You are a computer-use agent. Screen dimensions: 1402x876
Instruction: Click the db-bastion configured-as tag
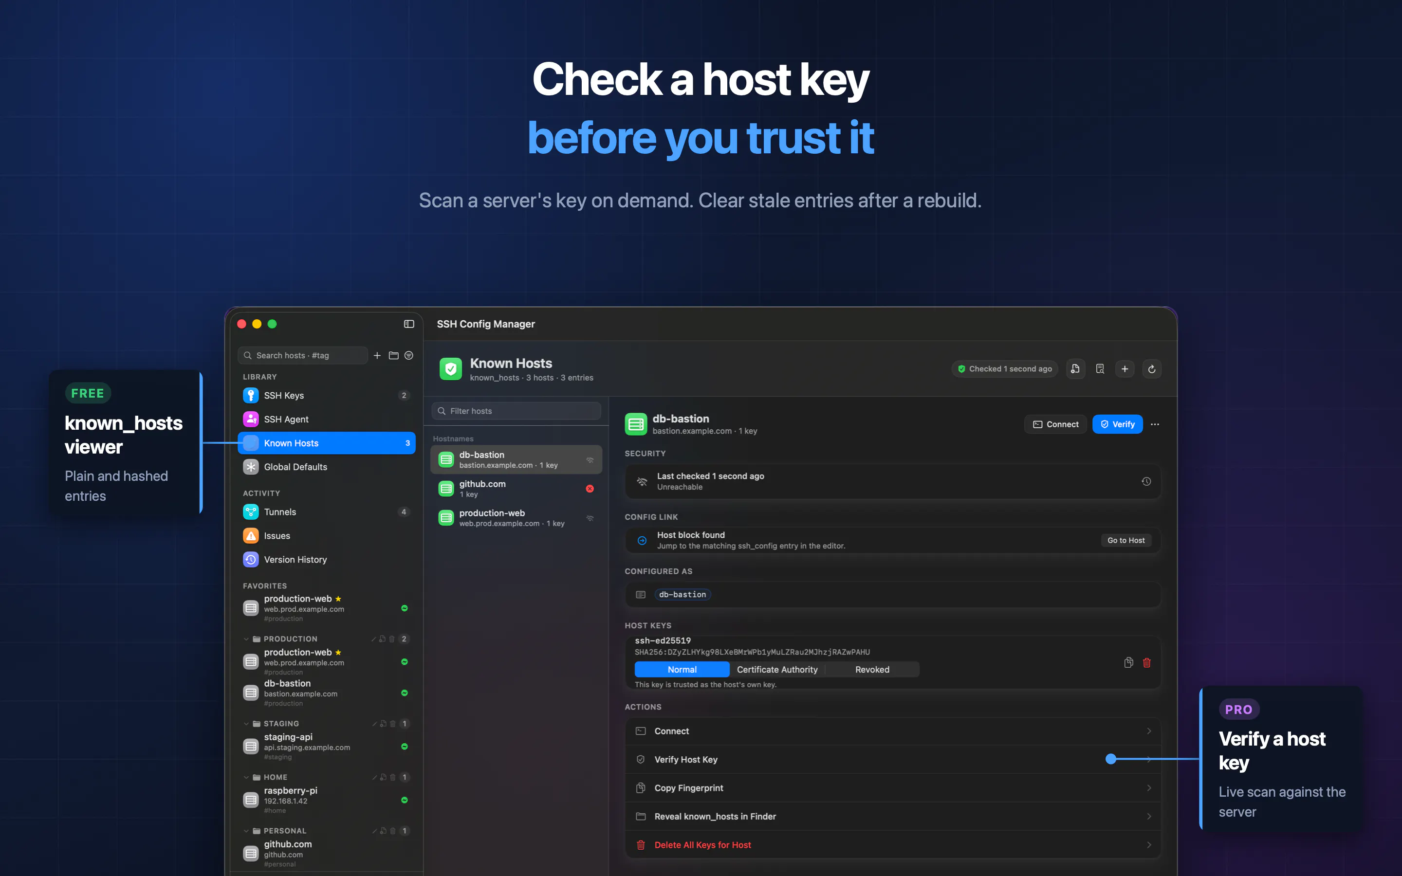[682, 594]
